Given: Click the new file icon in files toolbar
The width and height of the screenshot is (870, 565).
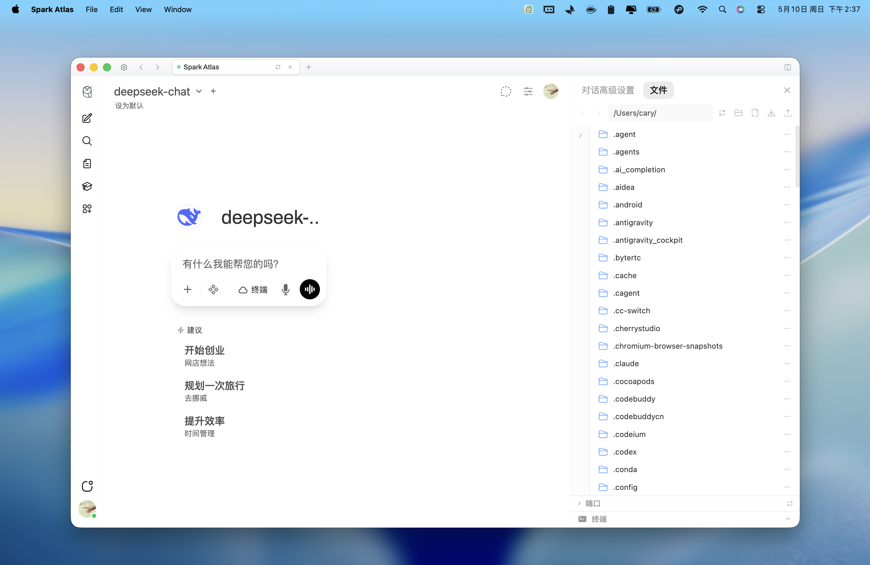Looking at the screenshot, I should [x=755, y=113].
